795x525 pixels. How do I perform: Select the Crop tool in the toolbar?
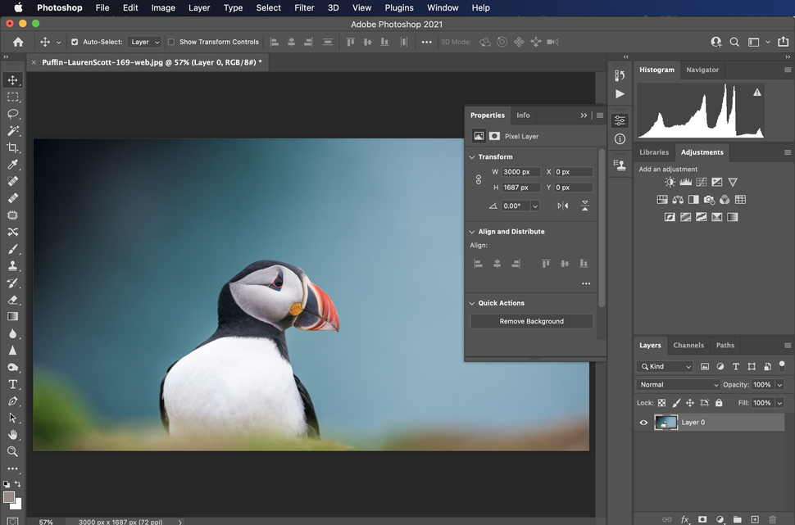tap(13, 147)
